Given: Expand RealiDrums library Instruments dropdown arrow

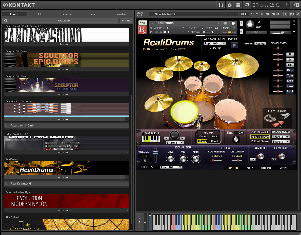Looking at the screenshot, I should point(127,177).
